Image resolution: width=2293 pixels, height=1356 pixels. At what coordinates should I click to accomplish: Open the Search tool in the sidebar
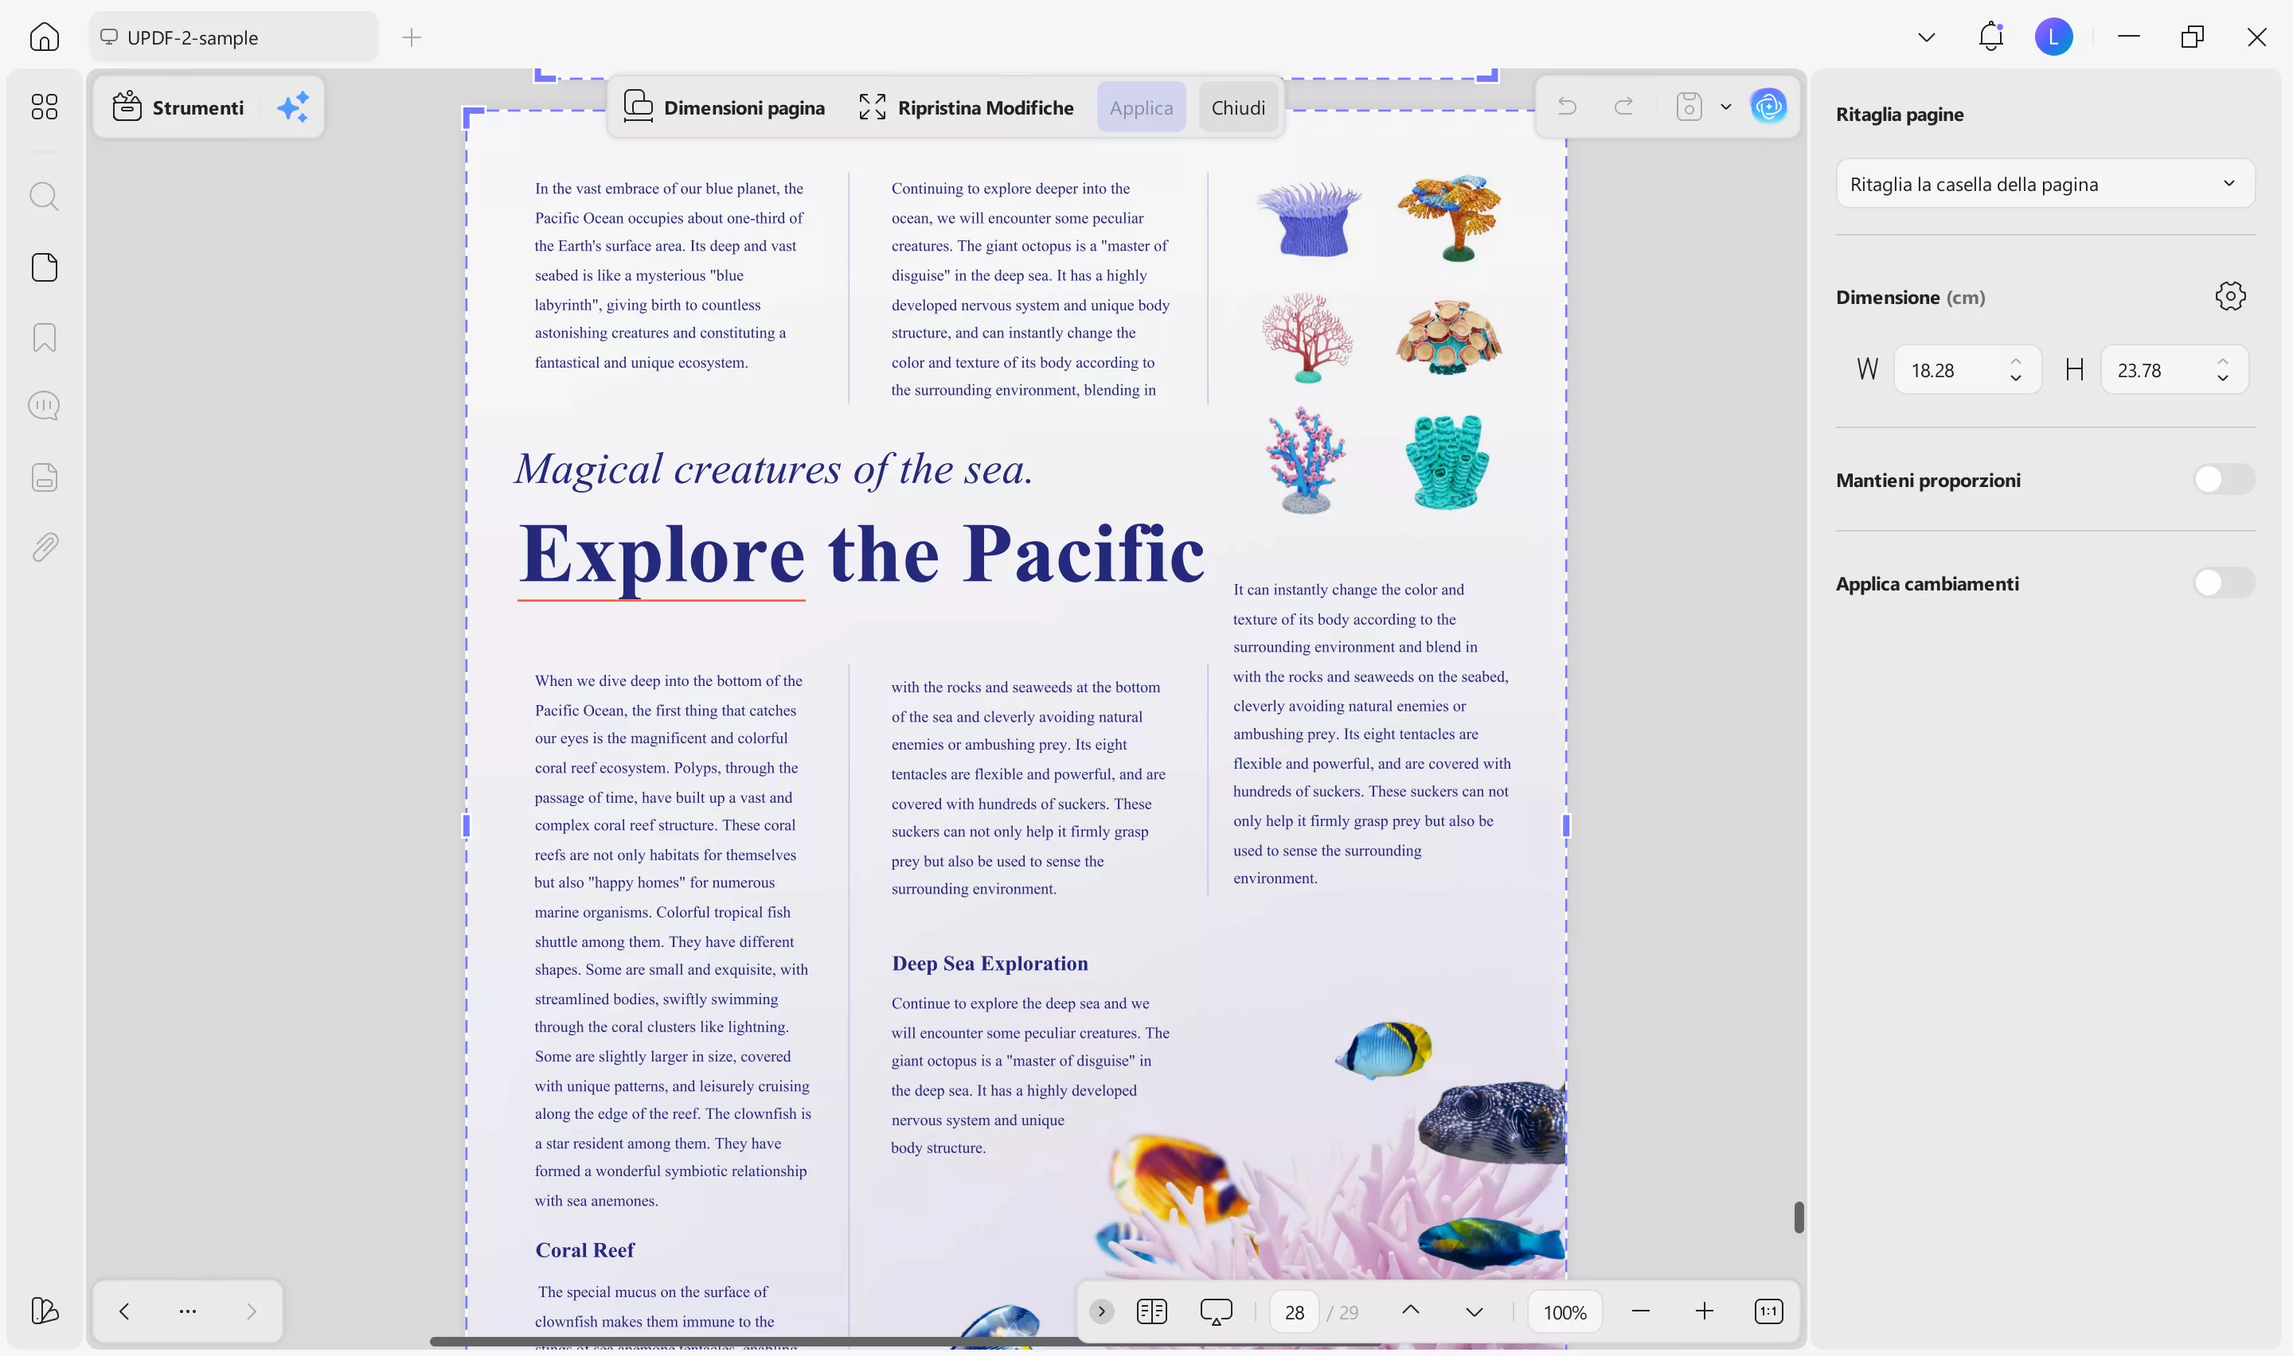[x=44, y=196]
